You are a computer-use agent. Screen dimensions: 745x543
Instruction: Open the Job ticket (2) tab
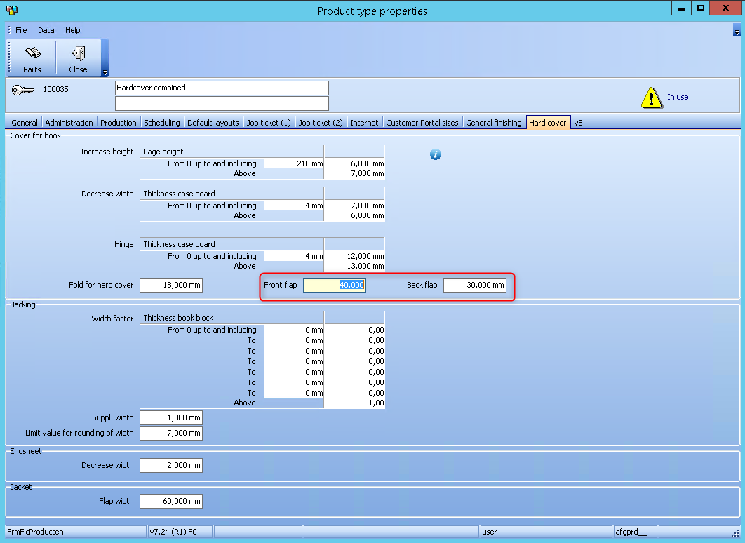click(320, 123)
